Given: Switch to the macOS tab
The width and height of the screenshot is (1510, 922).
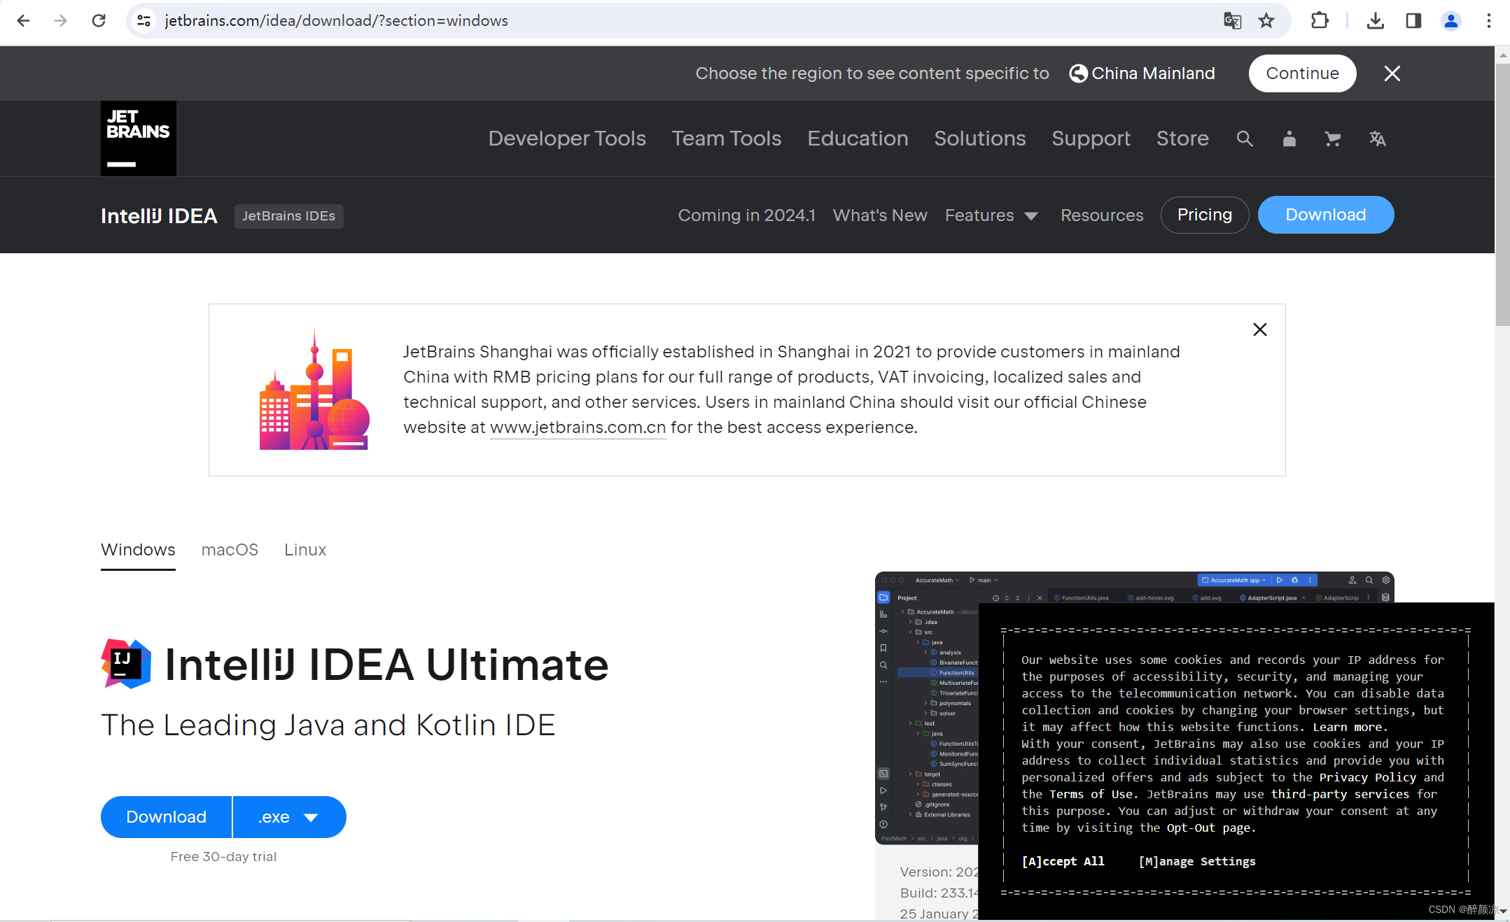Looking at the screenshot, I should click(230, 550).
